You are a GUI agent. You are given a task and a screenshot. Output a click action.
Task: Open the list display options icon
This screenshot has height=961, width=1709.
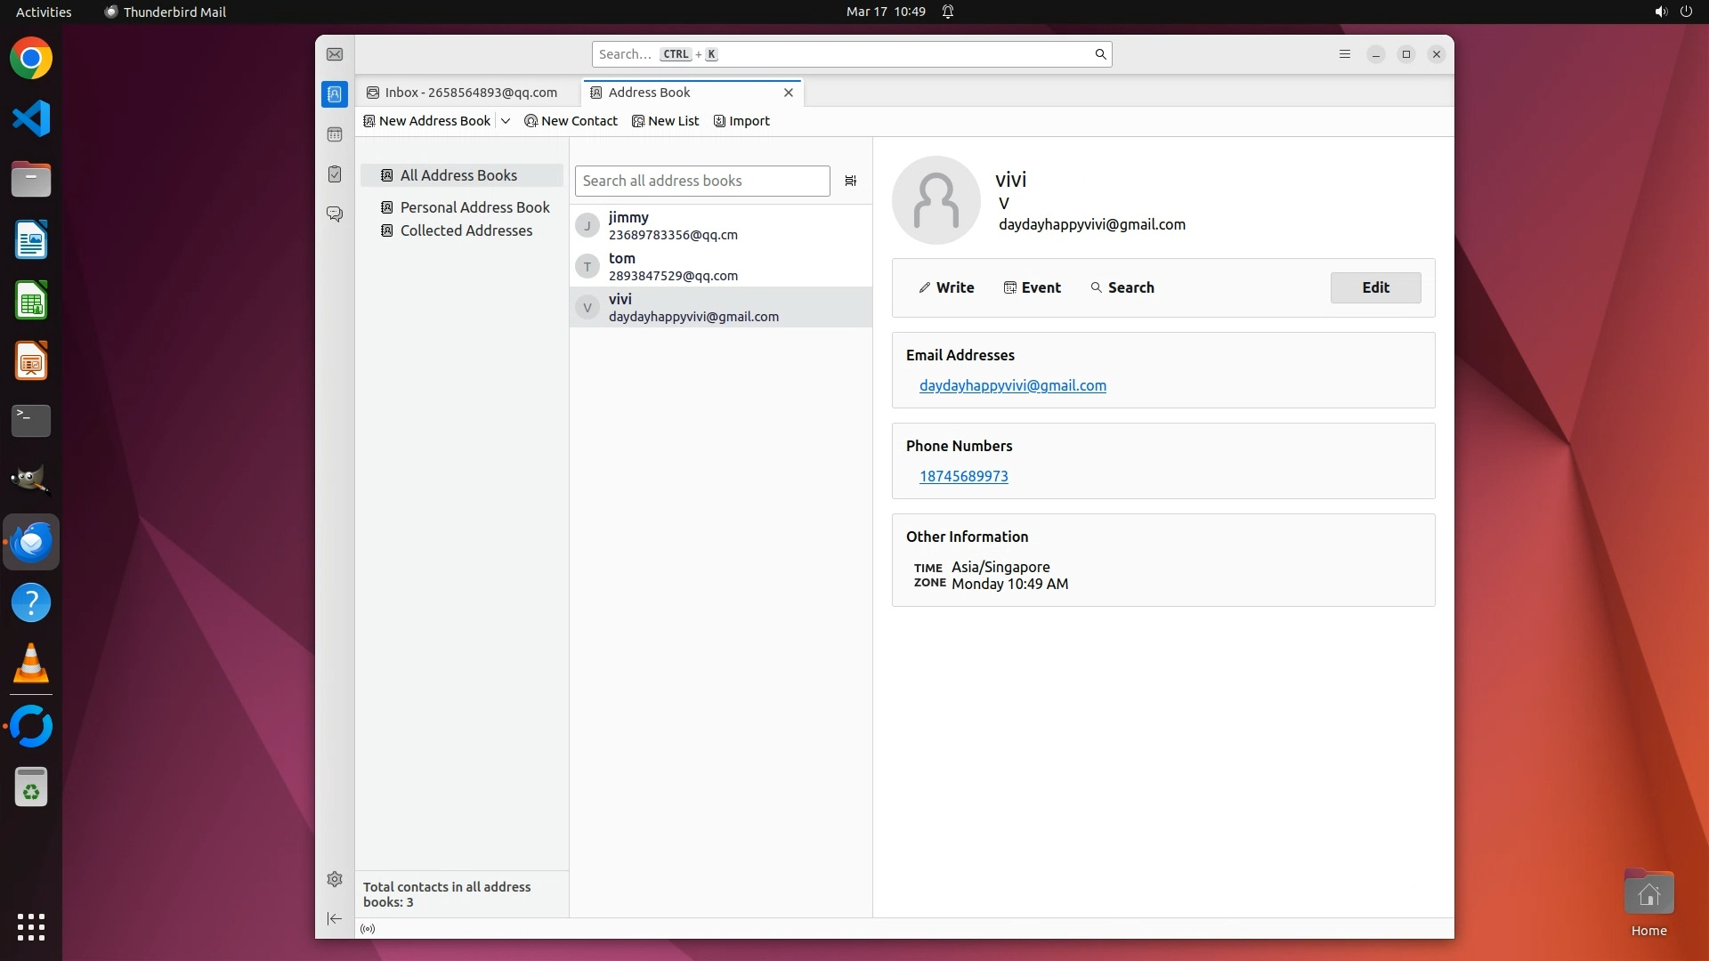coord(850,181)
